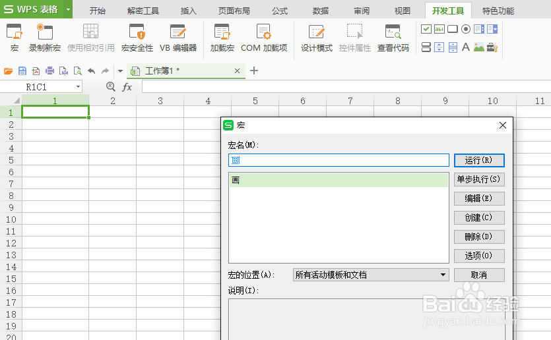Switch to the 公式 tab
551x340 pixels.
click(x=280, y=11)
